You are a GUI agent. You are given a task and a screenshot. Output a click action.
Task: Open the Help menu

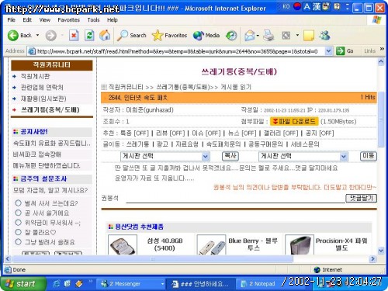113,19
